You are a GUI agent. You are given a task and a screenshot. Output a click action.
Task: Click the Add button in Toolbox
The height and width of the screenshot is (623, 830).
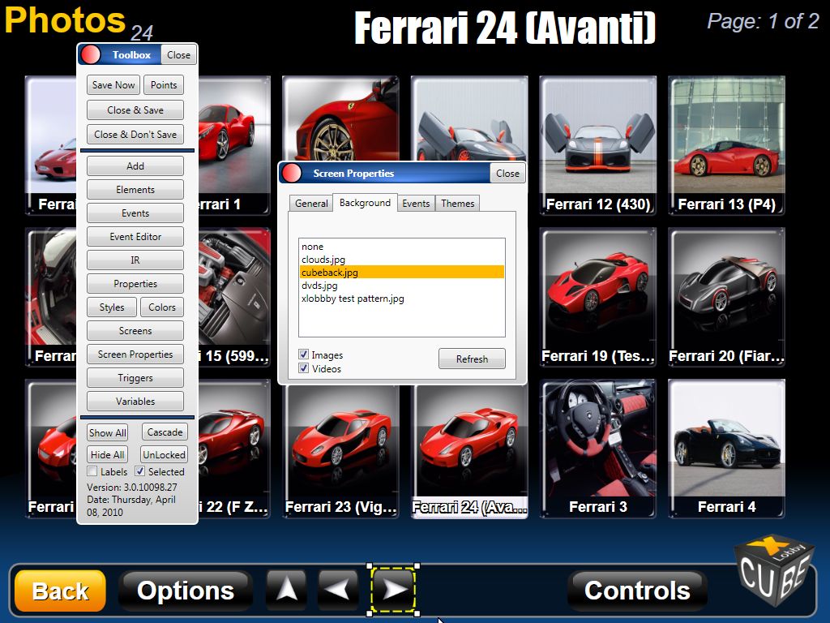(x=135, y=165)
